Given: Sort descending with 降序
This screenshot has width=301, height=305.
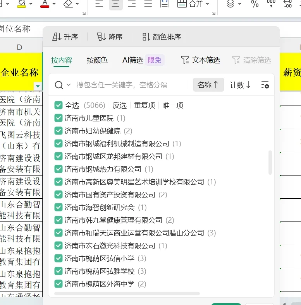Looking at the screenshot, I should coord(110,37).
